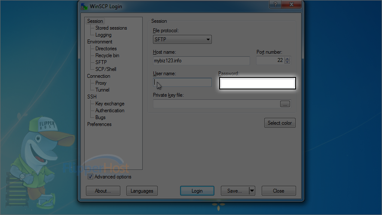Toggle the Advanced options checkbox
This screenshot has height=215, width=382.
tap(90, 177)
